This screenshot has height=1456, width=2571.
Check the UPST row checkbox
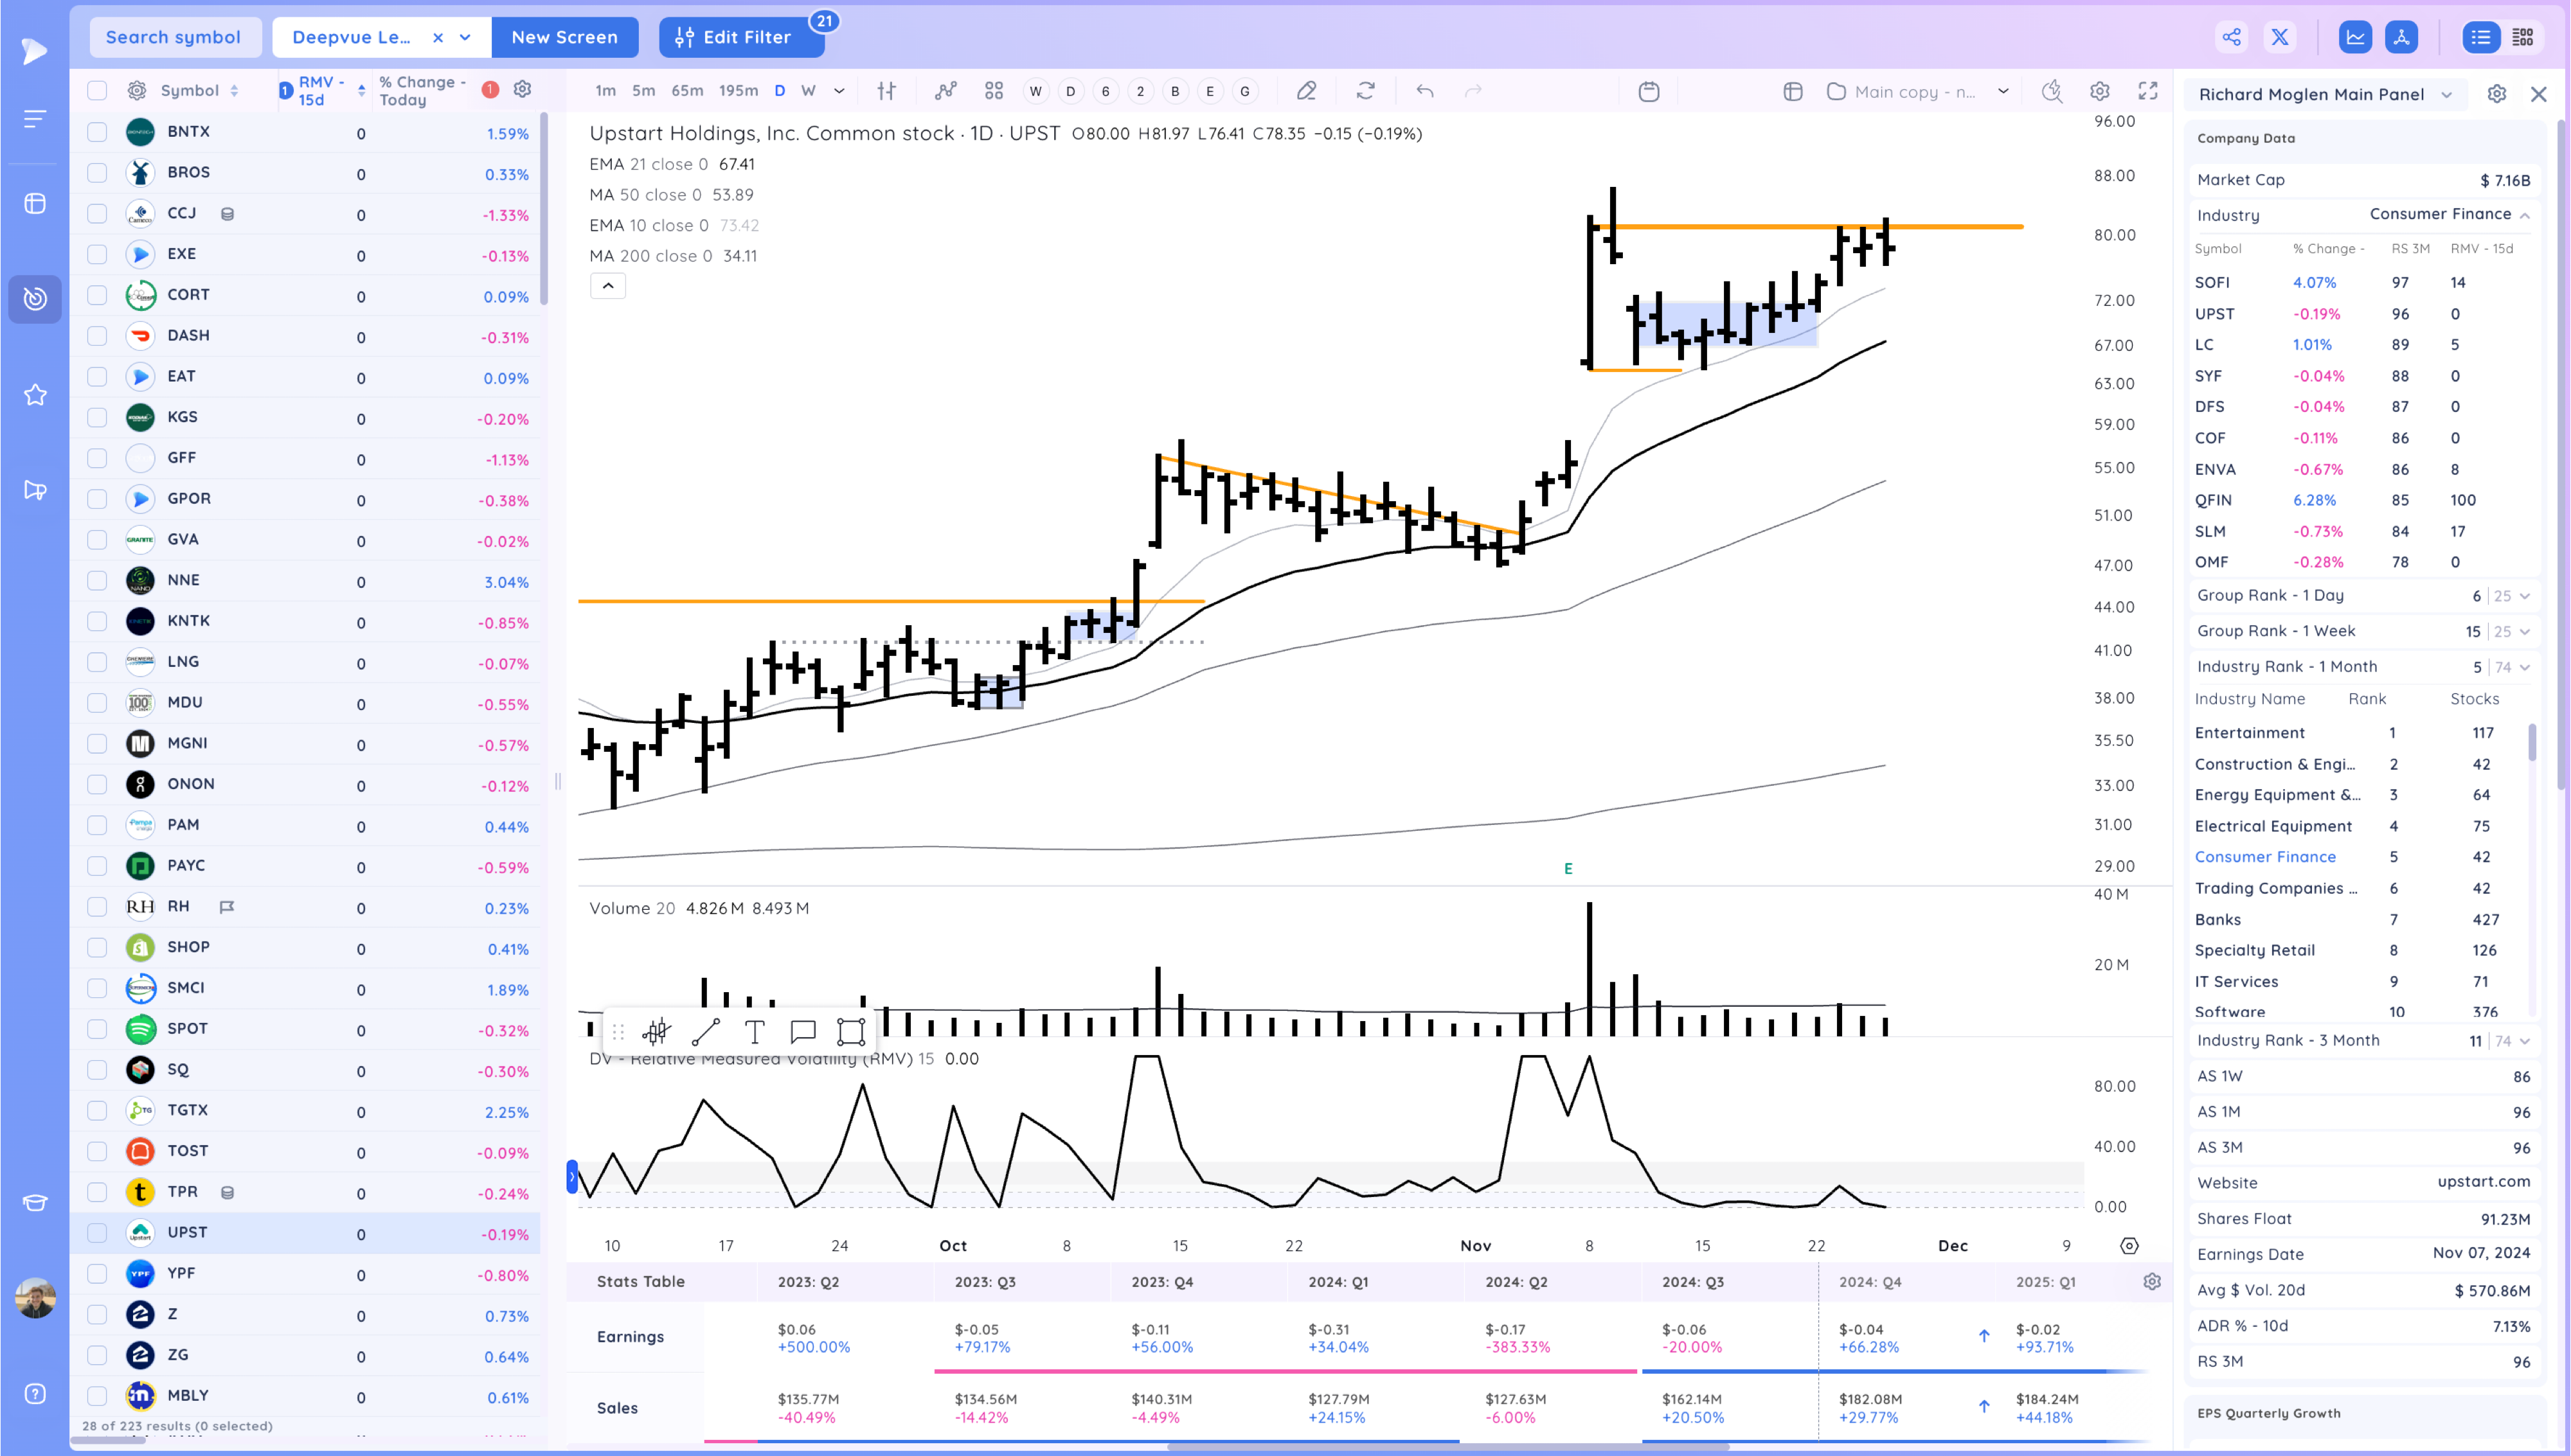coord(97,1233)
